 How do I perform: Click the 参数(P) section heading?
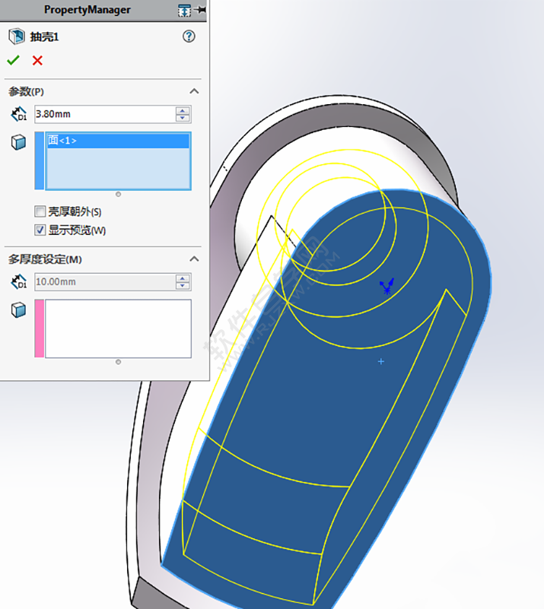(27, 92)
